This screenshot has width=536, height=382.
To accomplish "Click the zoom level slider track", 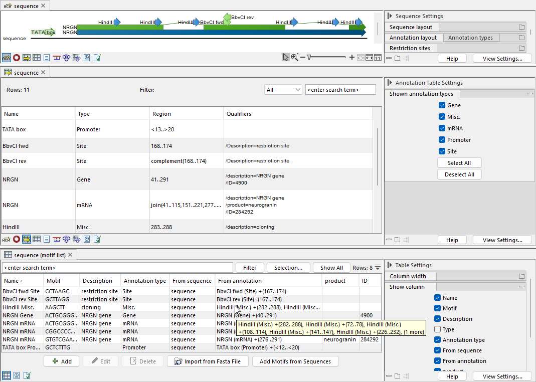I will point(327,58).
